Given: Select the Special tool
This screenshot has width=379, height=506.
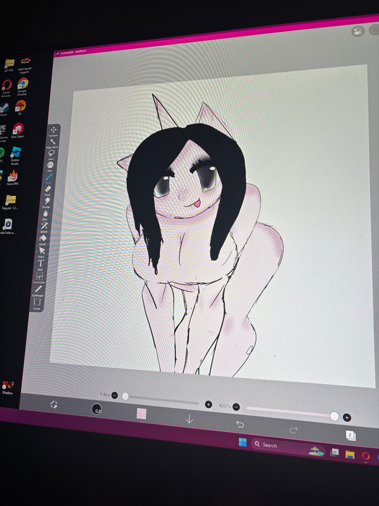Looking at the screenshot, I should point(44,226).
